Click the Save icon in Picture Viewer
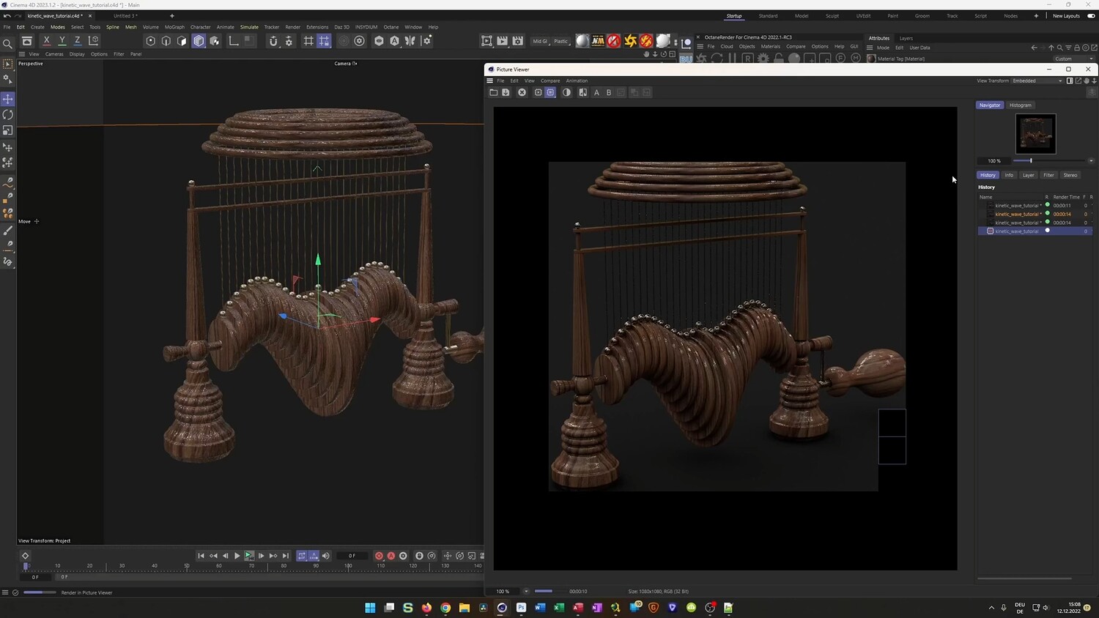 506,92
